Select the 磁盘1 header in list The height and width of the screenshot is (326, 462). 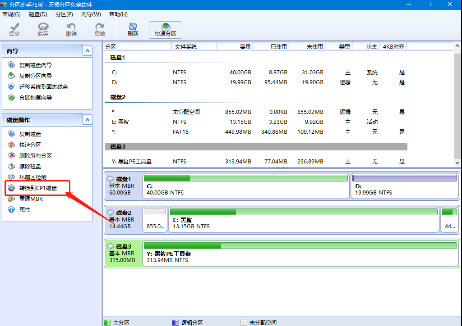[117, 58]
